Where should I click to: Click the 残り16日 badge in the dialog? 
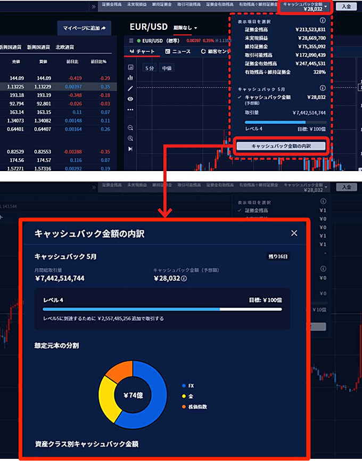278,256
